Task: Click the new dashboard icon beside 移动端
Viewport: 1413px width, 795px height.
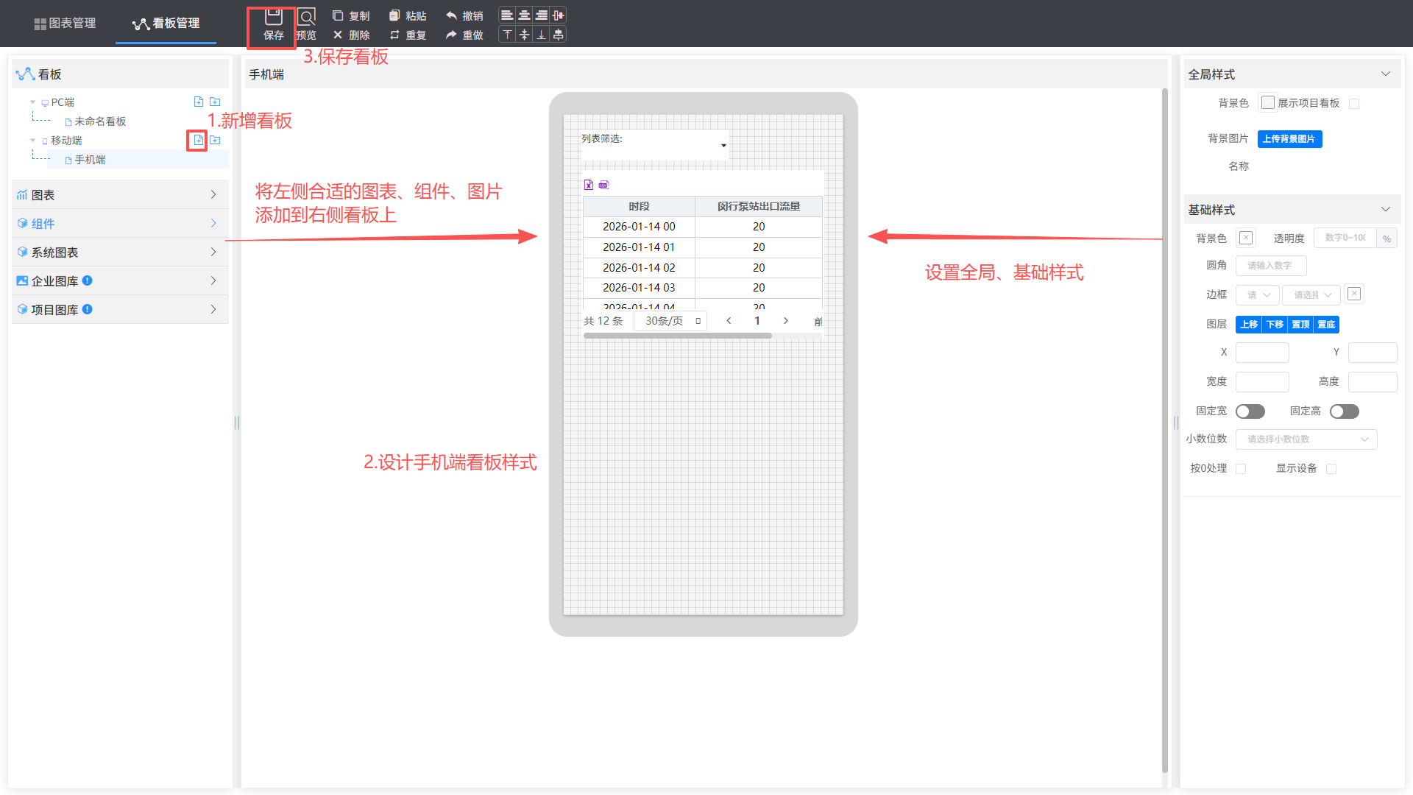Action: click(x=198, y=140)
